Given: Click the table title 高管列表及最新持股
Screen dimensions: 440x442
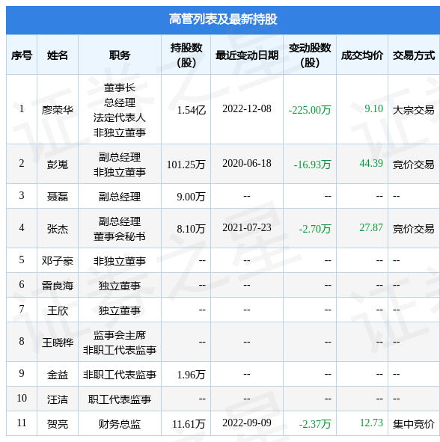Looking at the screenshot, I should click(223, 19).
